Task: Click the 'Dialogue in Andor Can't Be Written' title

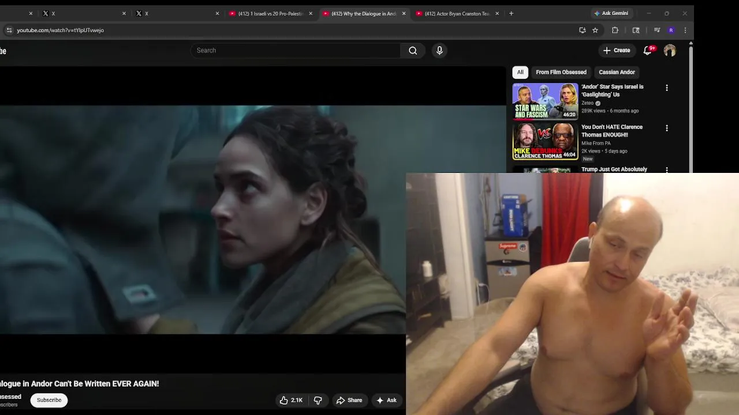Action: [80, 384]
